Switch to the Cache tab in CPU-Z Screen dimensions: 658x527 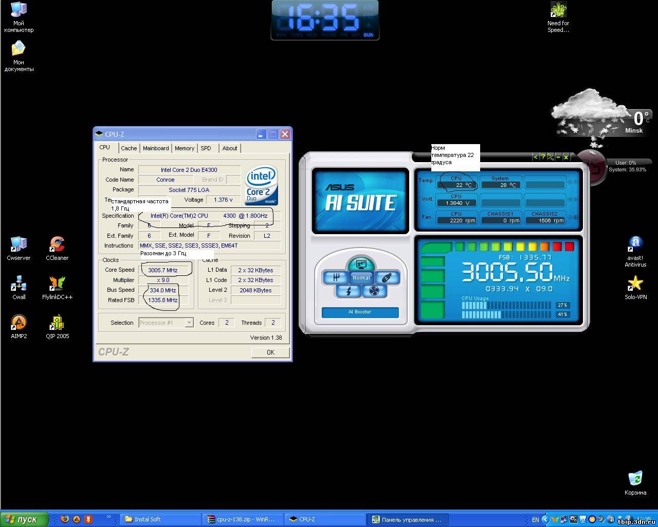tap(129, 148)
